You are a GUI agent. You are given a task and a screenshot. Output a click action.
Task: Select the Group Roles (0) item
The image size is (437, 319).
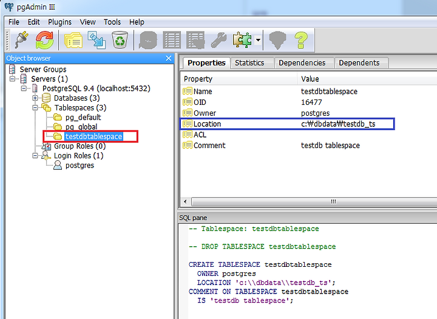(80, 146)
